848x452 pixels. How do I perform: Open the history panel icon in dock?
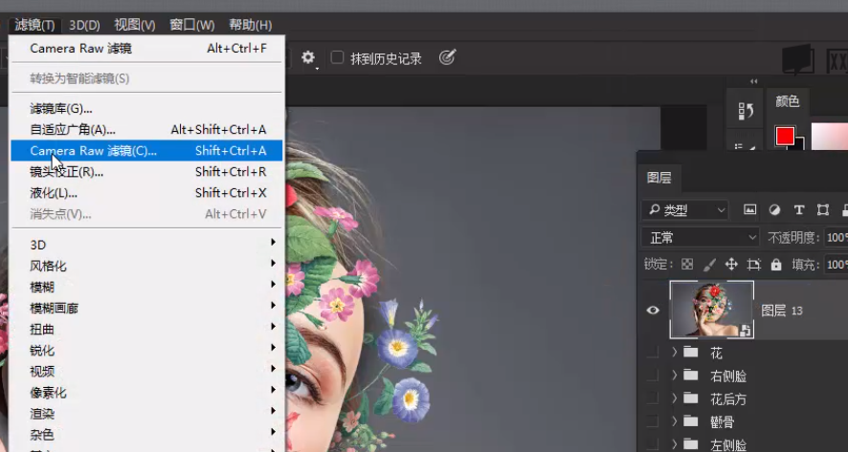[746, 111]
